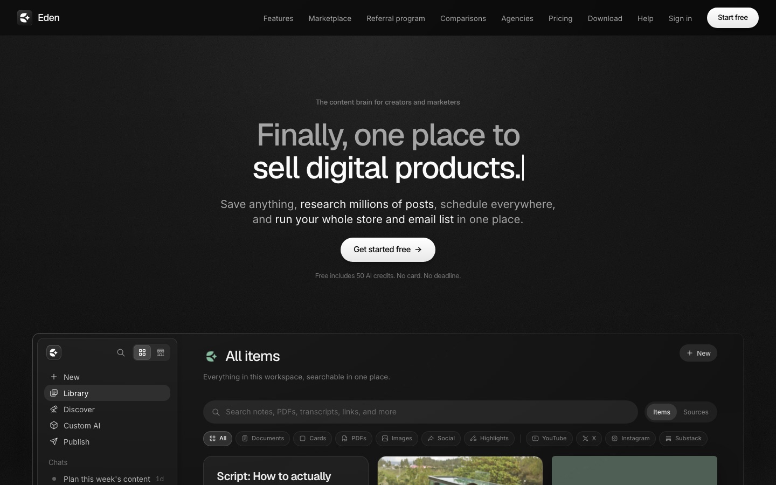Click the Publish paper-plane icon
Viewport: 776px width, 485px height.
[x=54, y=441]
